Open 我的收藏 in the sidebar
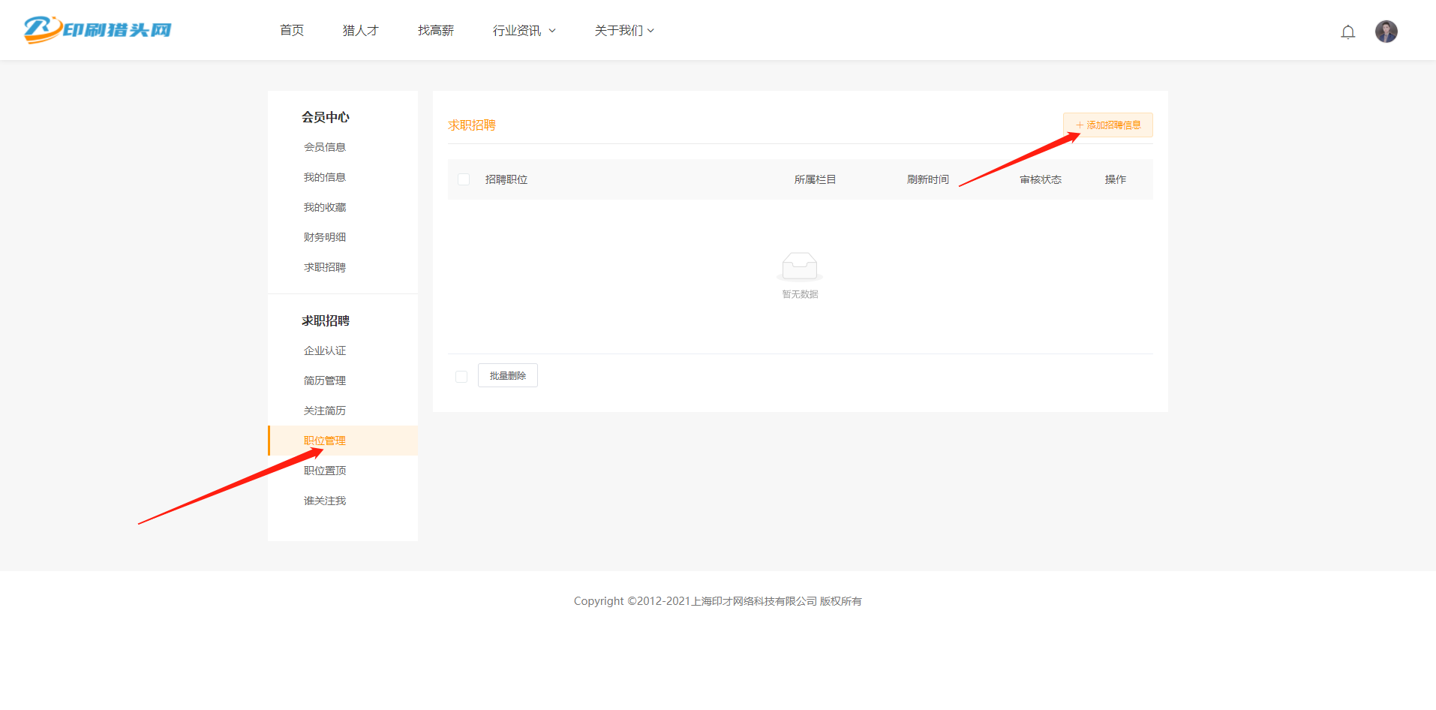1436x710 pixels. [324, 206]
